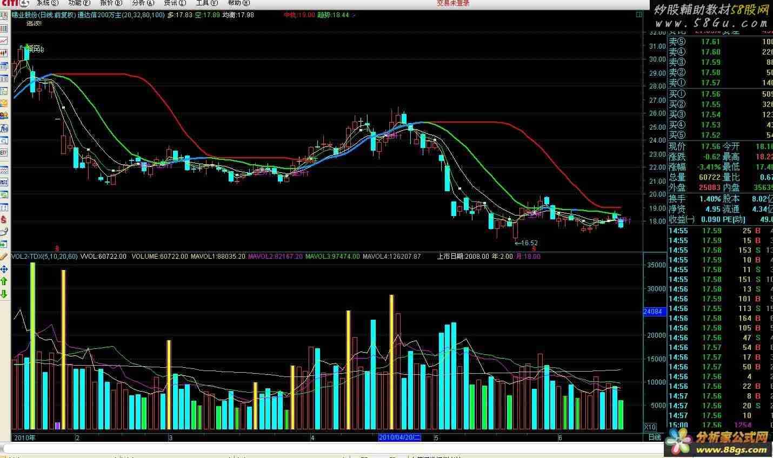Click the line chart icon in left sidebar

[x=4, y=41]
